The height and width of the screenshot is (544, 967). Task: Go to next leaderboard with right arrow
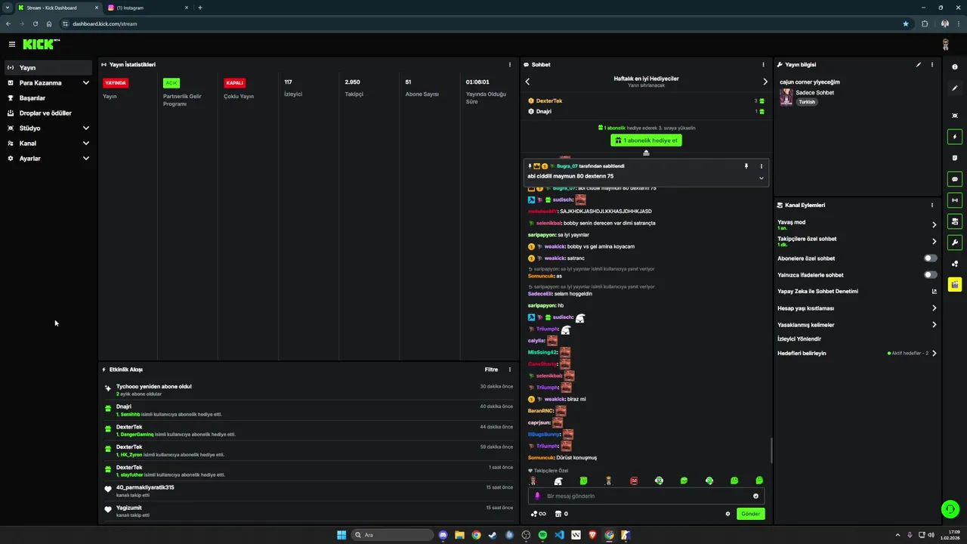point(765,82)
